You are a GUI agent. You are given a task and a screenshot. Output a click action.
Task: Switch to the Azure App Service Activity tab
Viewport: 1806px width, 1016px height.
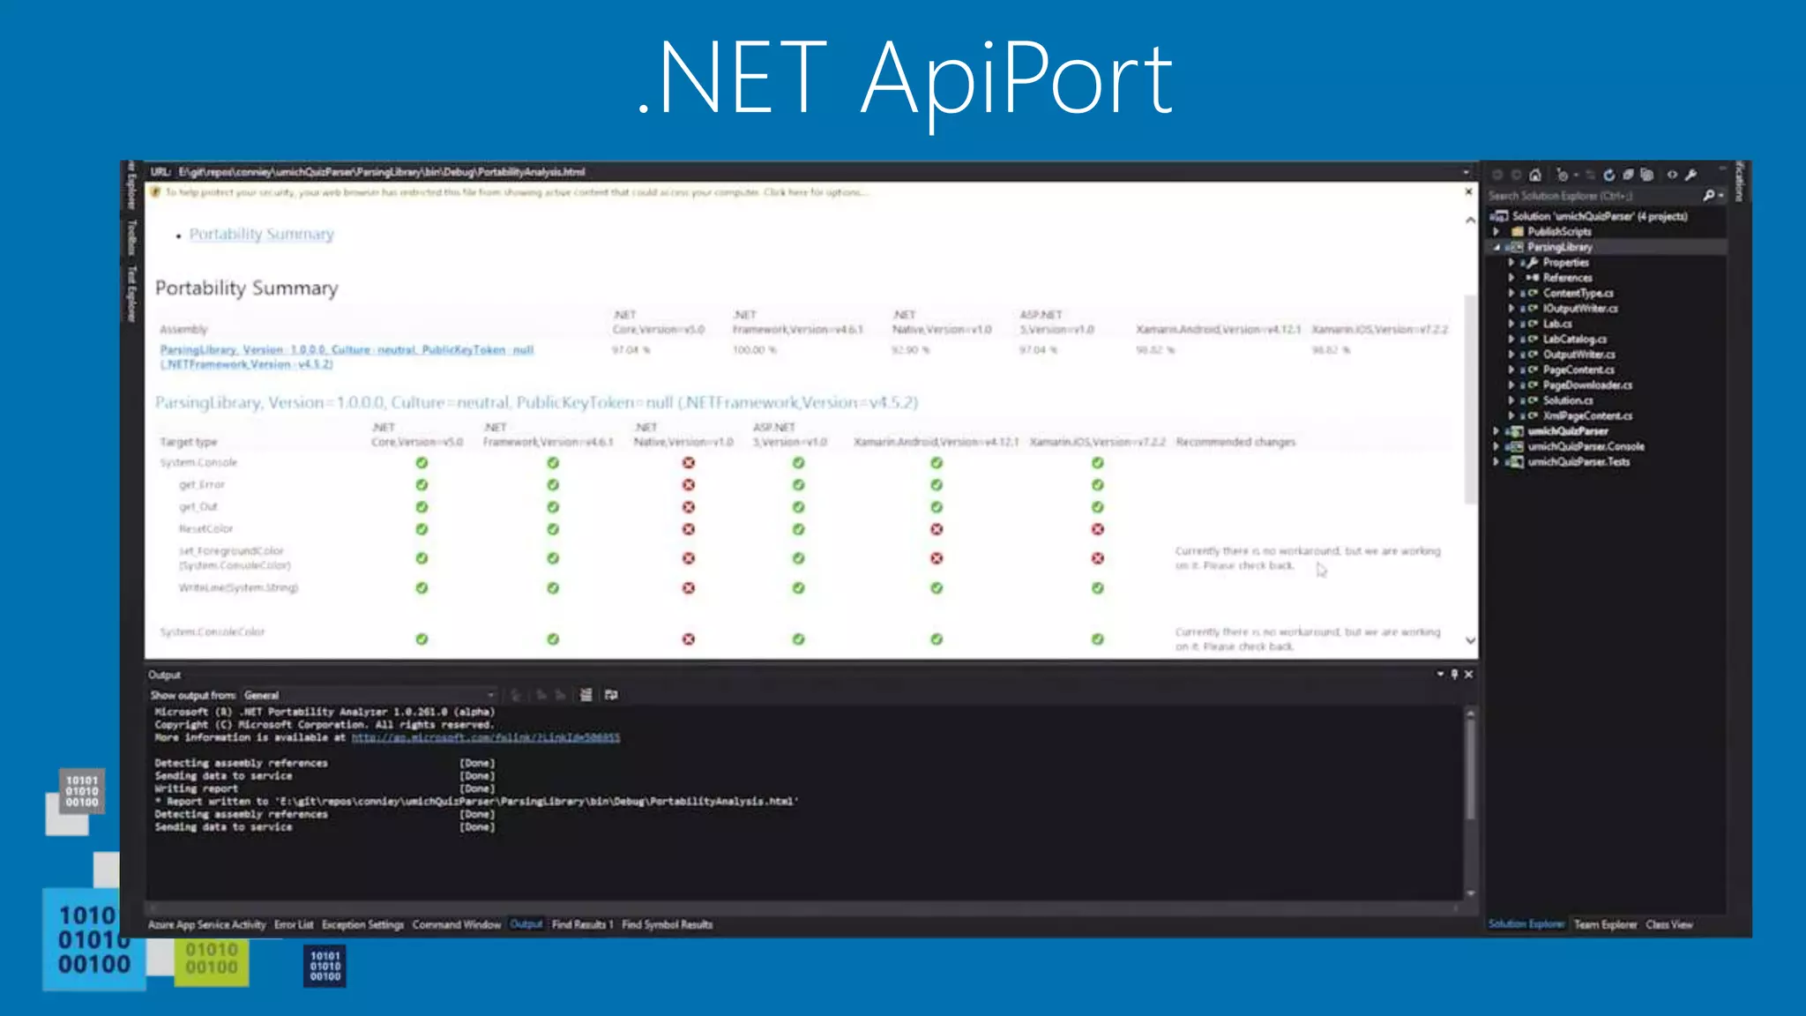207,924
